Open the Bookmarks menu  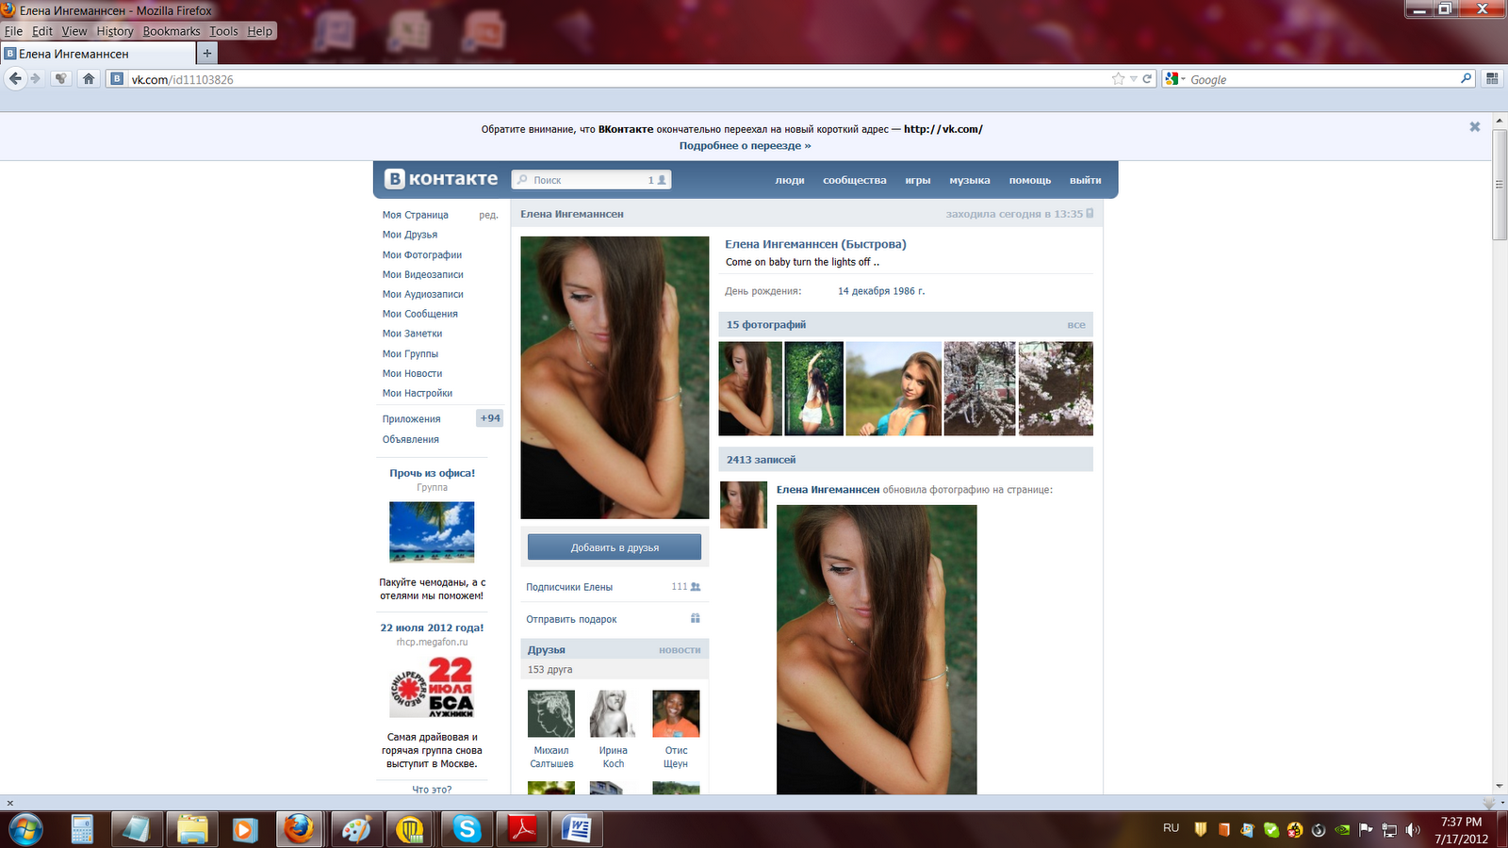click(172, 31)
